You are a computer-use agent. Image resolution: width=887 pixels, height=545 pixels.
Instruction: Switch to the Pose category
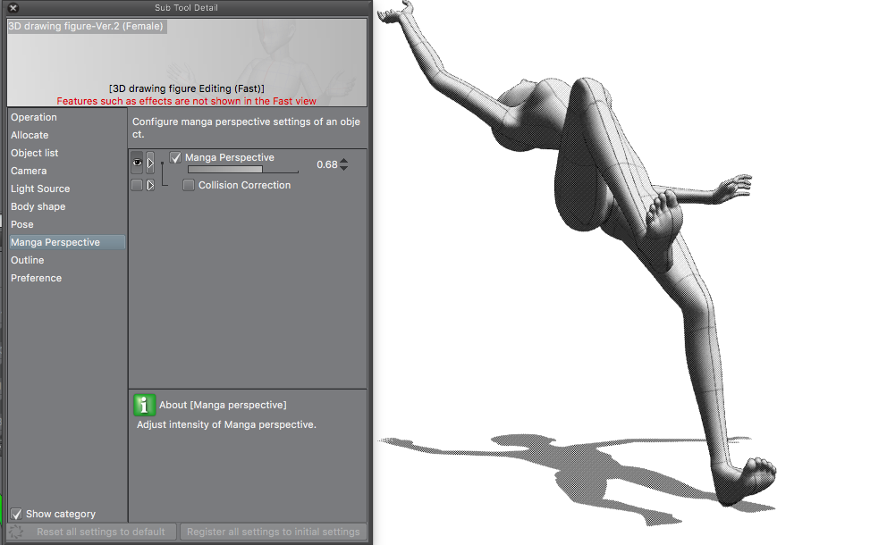pyautogui.click(x=22, y=224)
